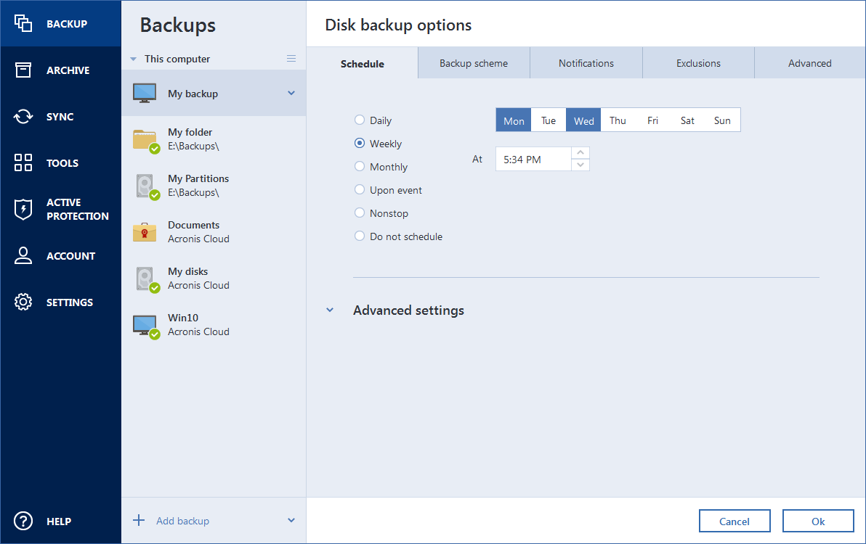Toggle Thu in the weekday selector

pos(618,120)
